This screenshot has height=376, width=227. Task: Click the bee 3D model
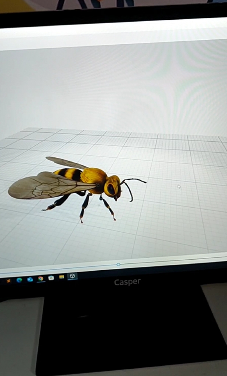(x=77, y=189)
